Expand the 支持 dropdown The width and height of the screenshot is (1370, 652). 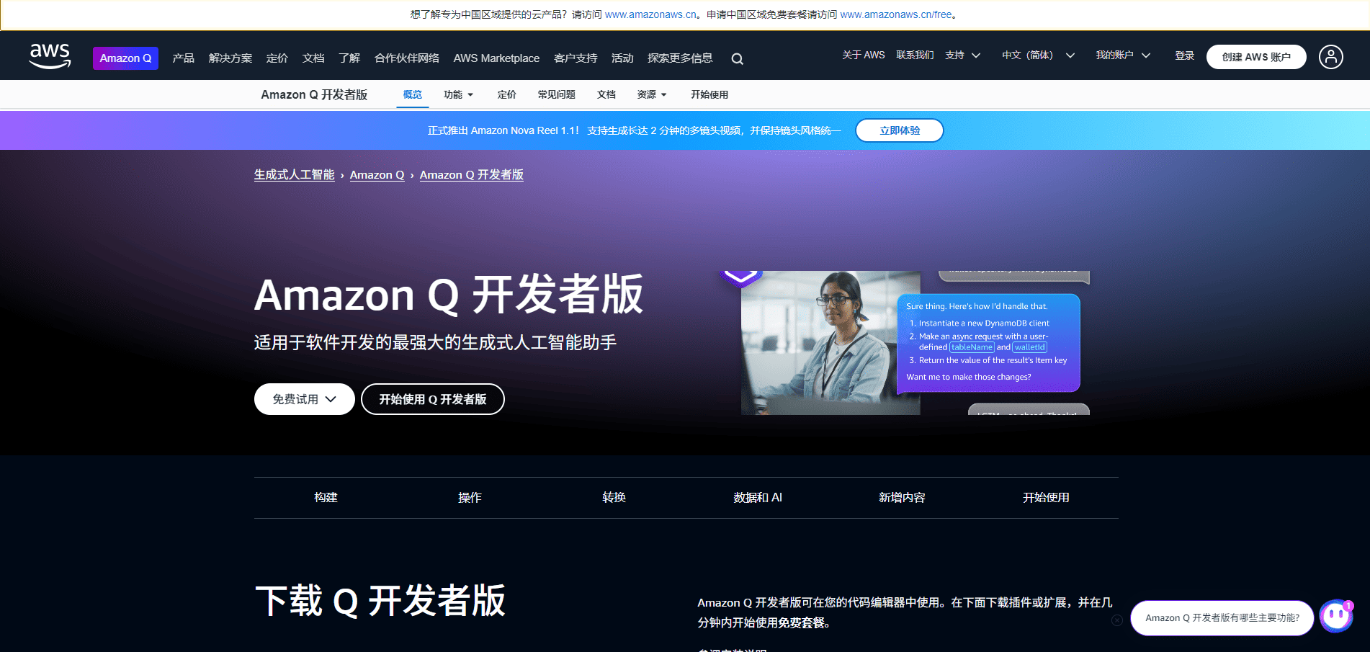(963, 55)
